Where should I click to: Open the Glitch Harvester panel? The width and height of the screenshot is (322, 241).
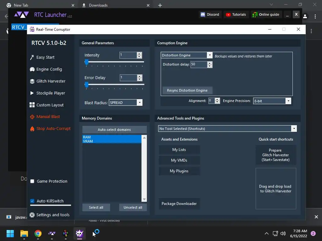[51, 81]
